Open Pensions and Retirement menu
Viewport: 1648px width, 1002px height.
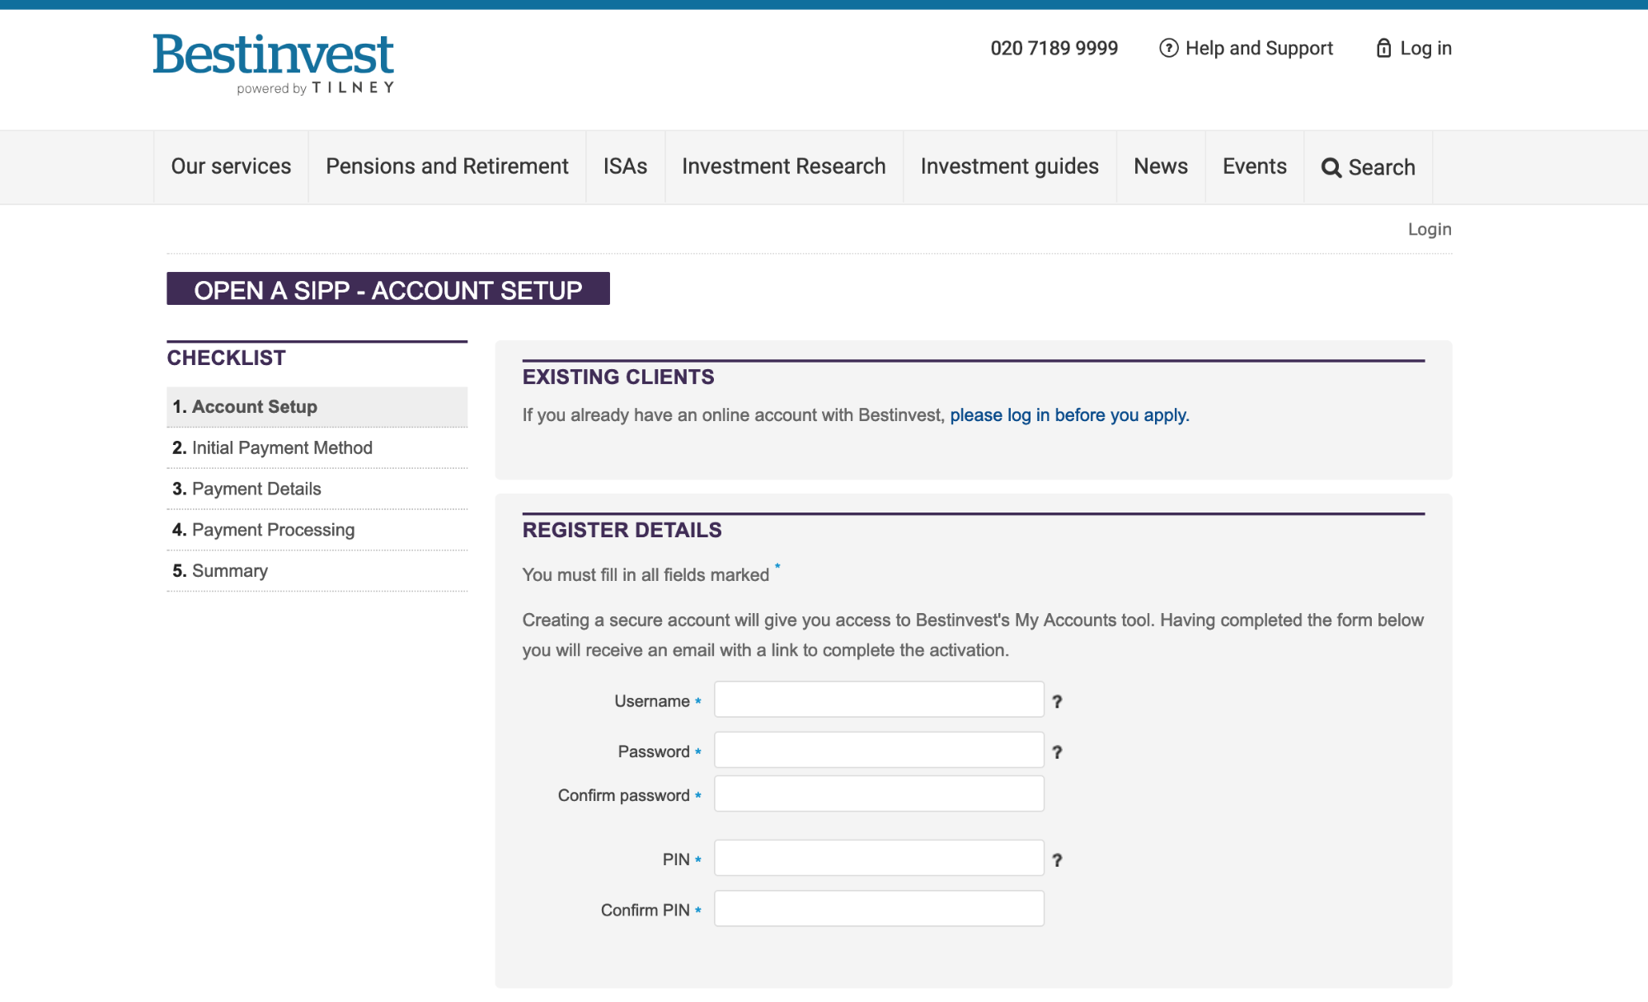(x=447, y=166)
